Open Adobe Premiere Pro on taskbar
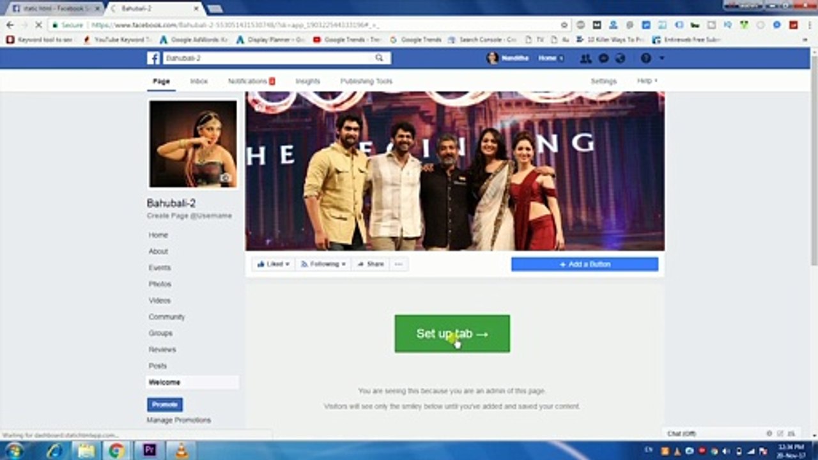Viewport: 818px width, 460px height. pos(150,450)
